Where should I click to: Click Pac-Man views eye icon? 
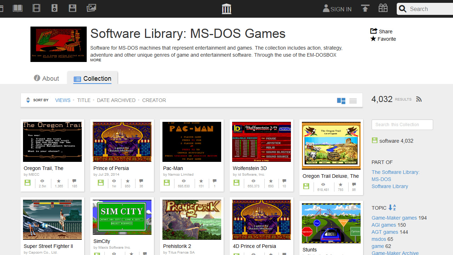point(184,181)
